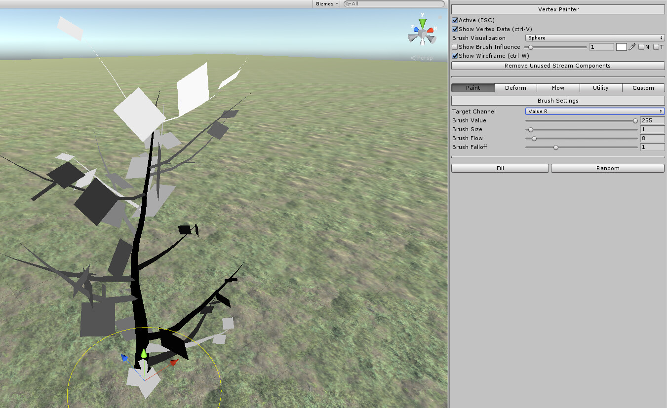Click the red X axis cone on the gizmo
The width and height of the screenshot is (667, 408).
click(431, 30)
